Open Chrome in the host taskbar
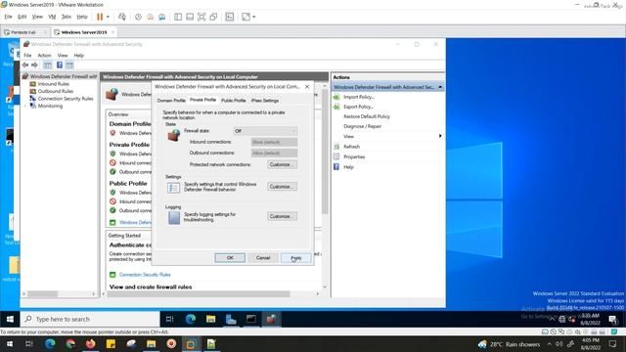Viewport: 626px width, 352px height. tap(70, 343)
